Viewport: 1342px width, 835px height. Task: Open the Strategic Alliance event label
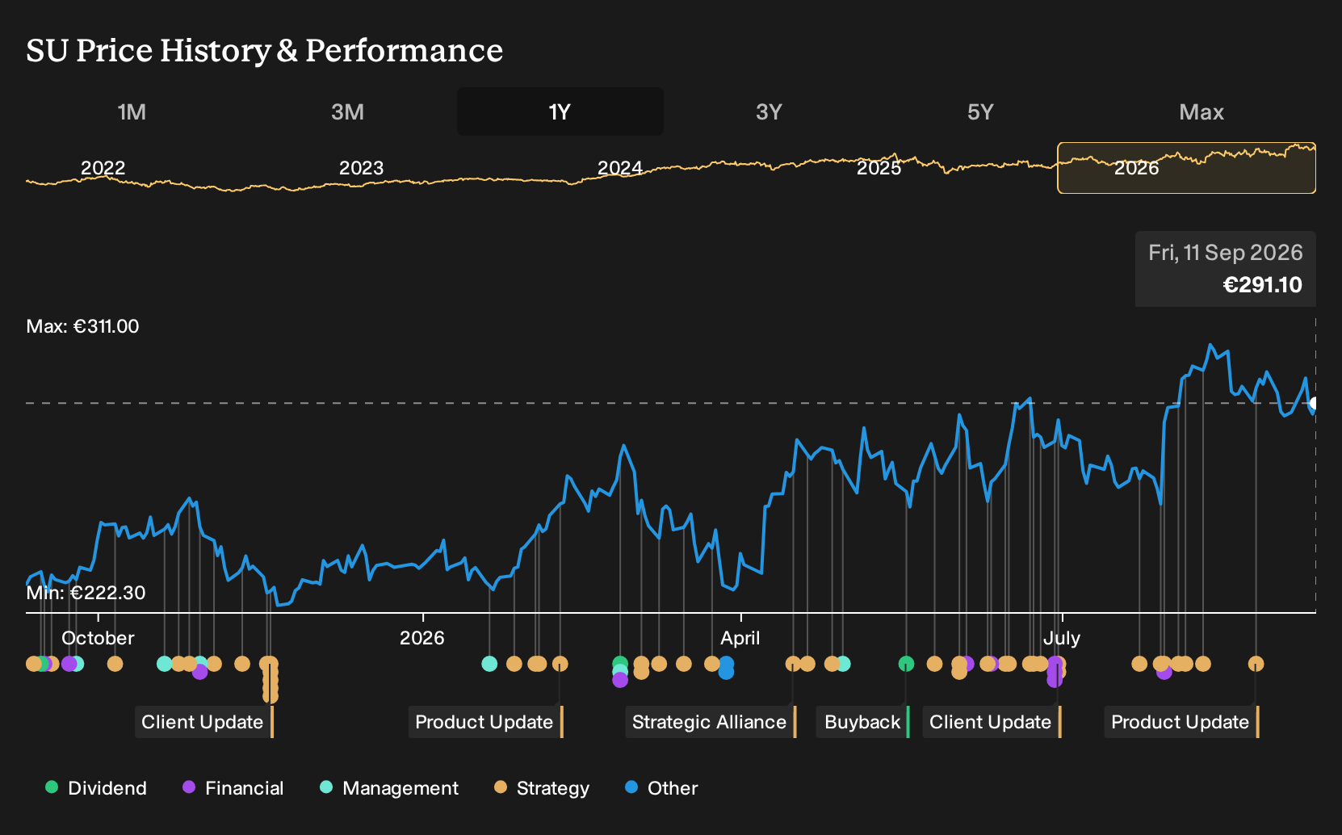tap(710, 722)
